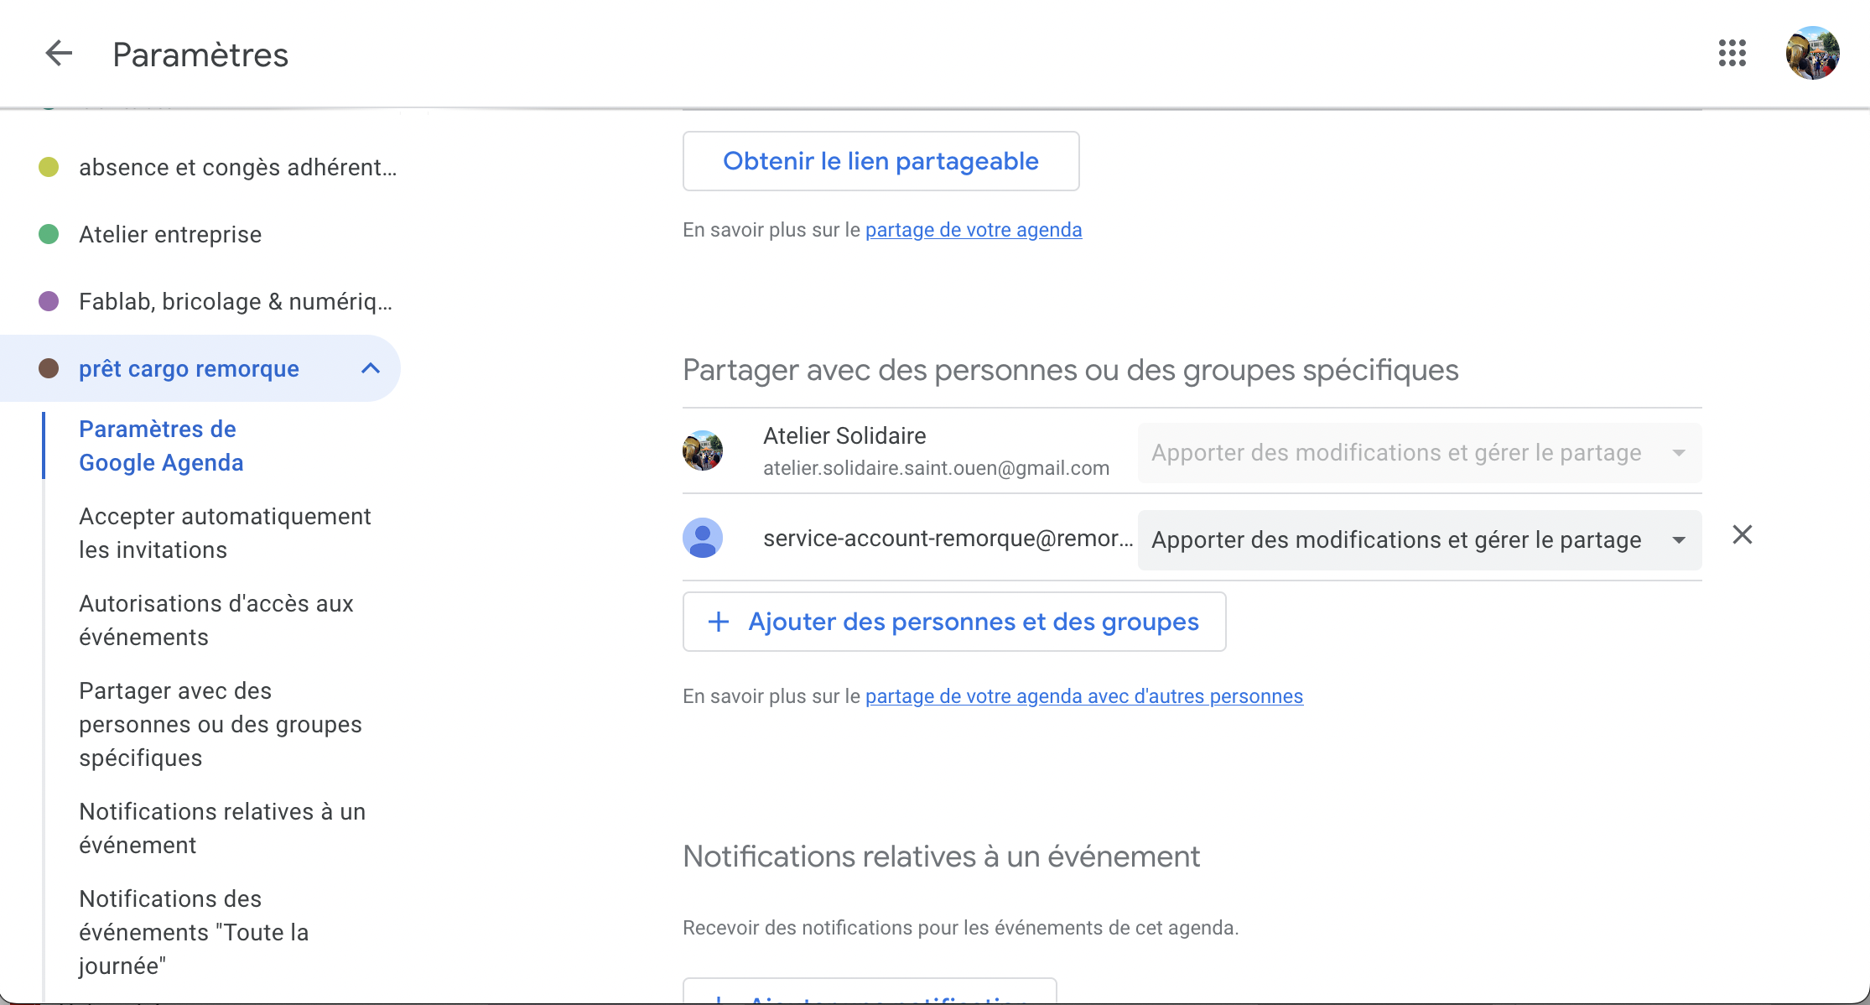Viewport: 1870px width, 1005px height.
Task: Click the back arrow navigation icon
Action: point(57,55)
